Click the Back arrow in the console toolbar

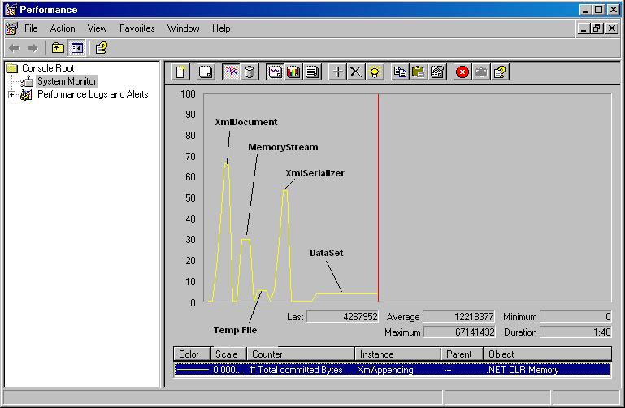pyautogui.click(x=14, y=48)
